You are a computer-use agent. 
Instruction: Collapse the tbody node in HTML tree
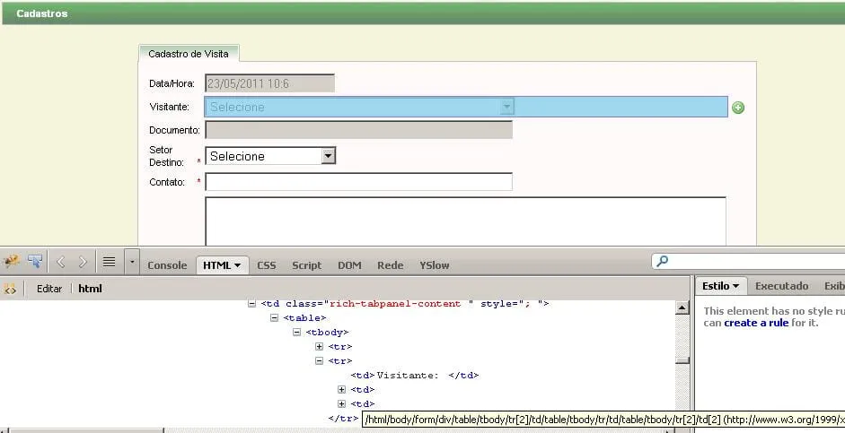click(x=297, y=332)
